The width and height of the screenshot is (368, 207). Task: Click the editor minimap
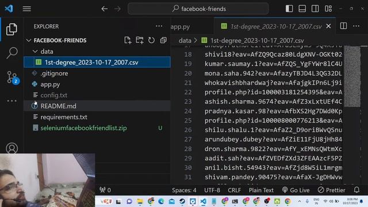[352, 76]
